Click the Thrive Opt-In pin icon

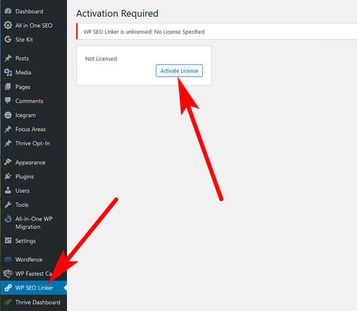(x=8, y=143)
